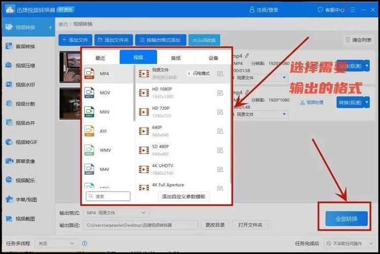Select the MKV format
The width and height of the screenshot is (380, 254).
108,112
